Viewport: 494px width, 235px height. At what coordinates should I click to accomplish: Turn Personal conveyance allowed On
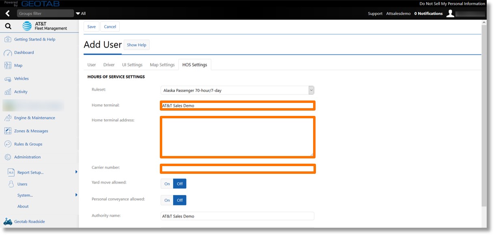(167, 200)
